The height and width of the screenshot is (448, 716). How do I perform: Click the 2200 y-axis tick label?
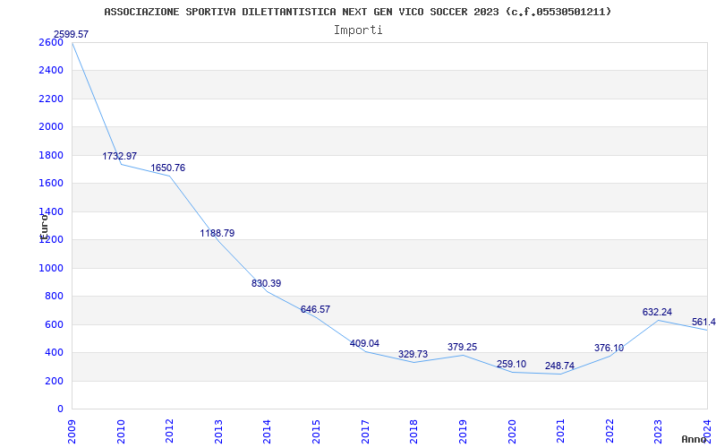[x=51, y=99]
